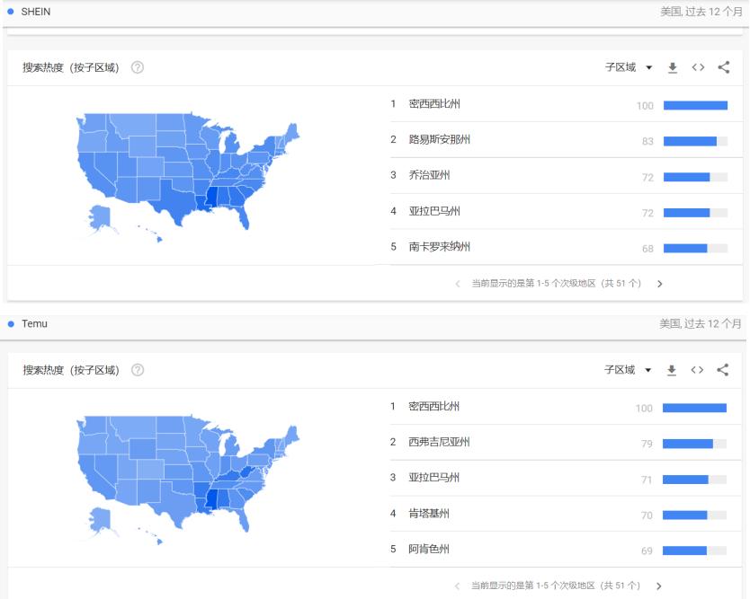Image resolution: width=750 pixels, height=599 pixels.
Task: Open embed code for Temu panel
Action: [x=697, y=370]
